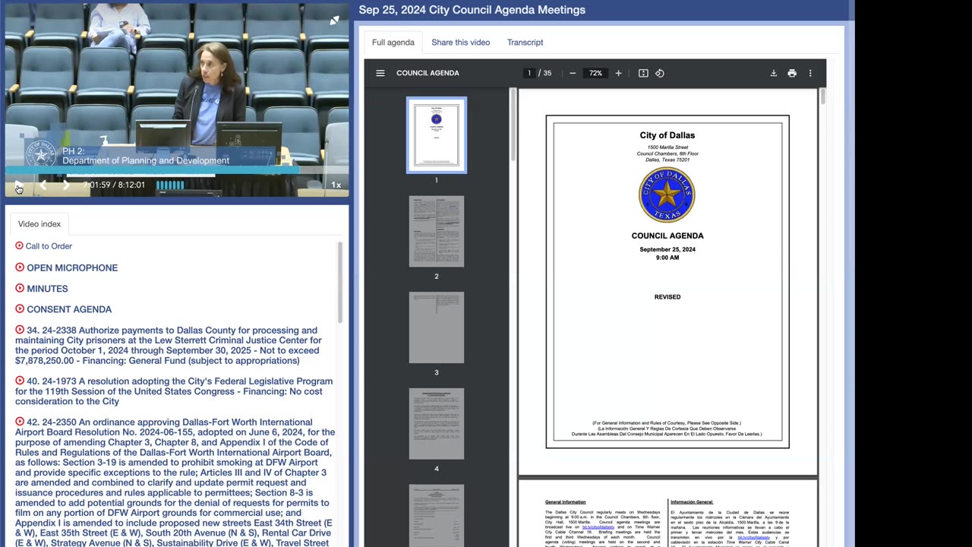Zoom in the PDF document
This screenshot has width=972, height=547.
618,73
